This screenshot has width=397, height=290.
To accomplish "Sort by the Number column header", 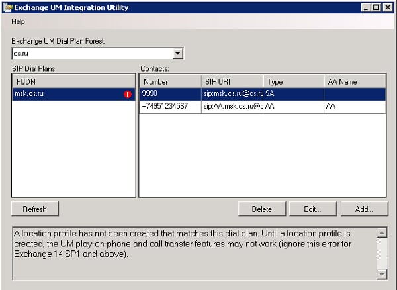I will (x=171, y=82).
